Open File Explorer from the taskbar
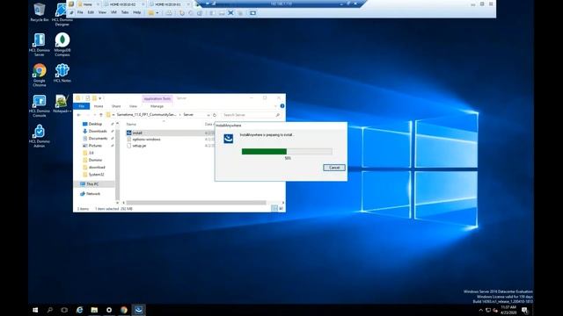This screenshot has height=316, width=563. (x=94, y=310)
